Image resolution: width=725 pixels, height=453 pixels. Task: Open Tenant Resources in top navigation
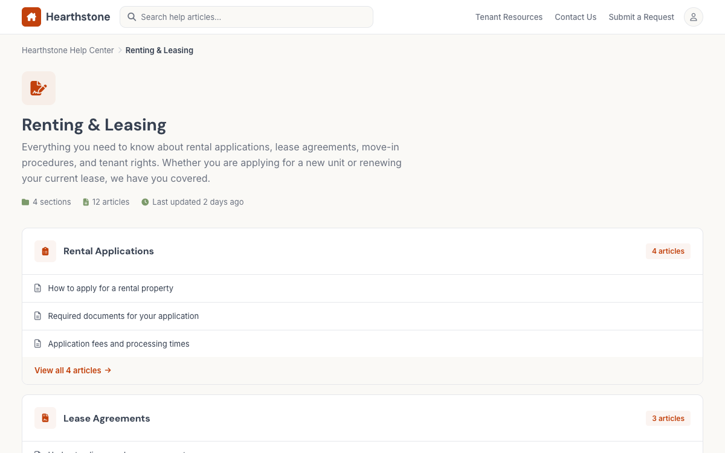(509, 17)
